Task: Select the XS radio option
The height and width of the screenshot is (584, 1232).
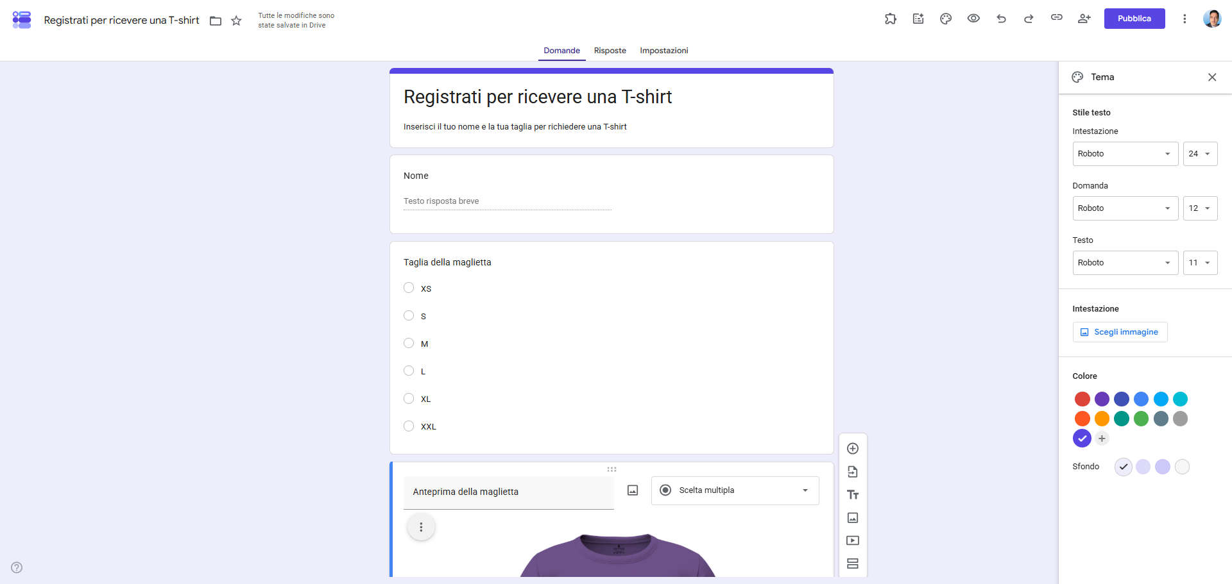Action: [x=409, y=288]
